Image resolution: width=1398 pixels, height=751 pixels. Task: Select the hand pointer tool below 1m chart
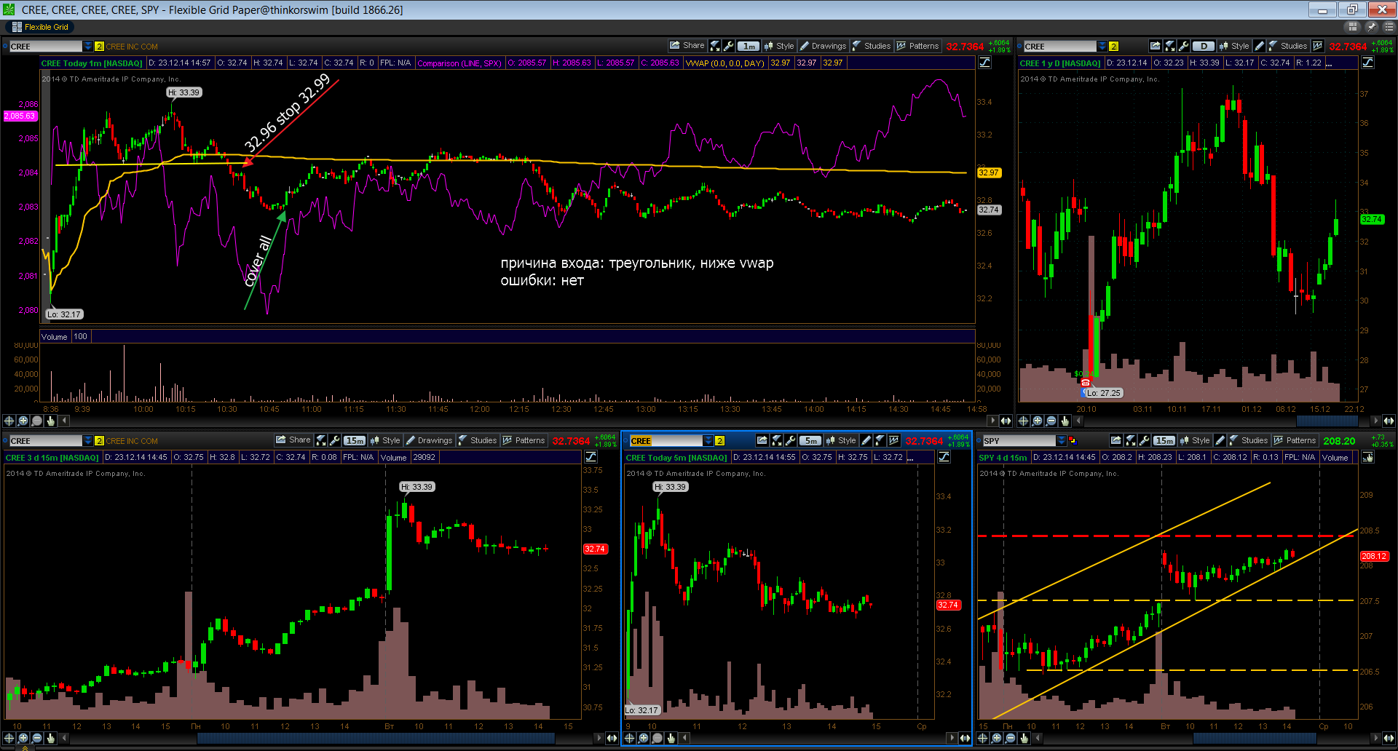[51, 421]
